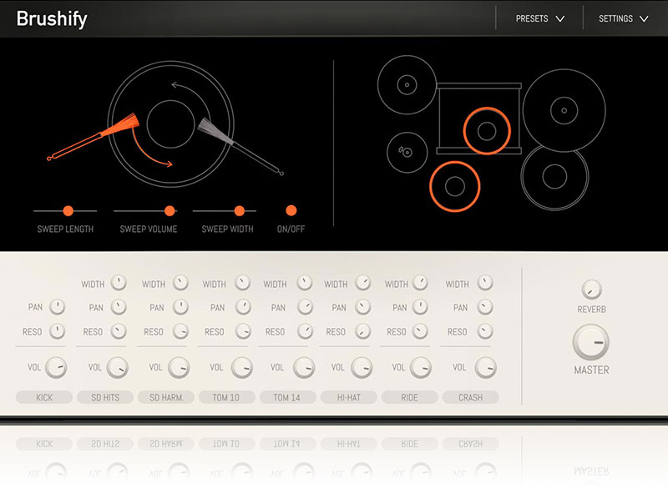Image resolution: width=668 pixels, height=504 pixels.
Task: Click the CRASH channel label
Action: pyautogui.click(x=470, y=397)
